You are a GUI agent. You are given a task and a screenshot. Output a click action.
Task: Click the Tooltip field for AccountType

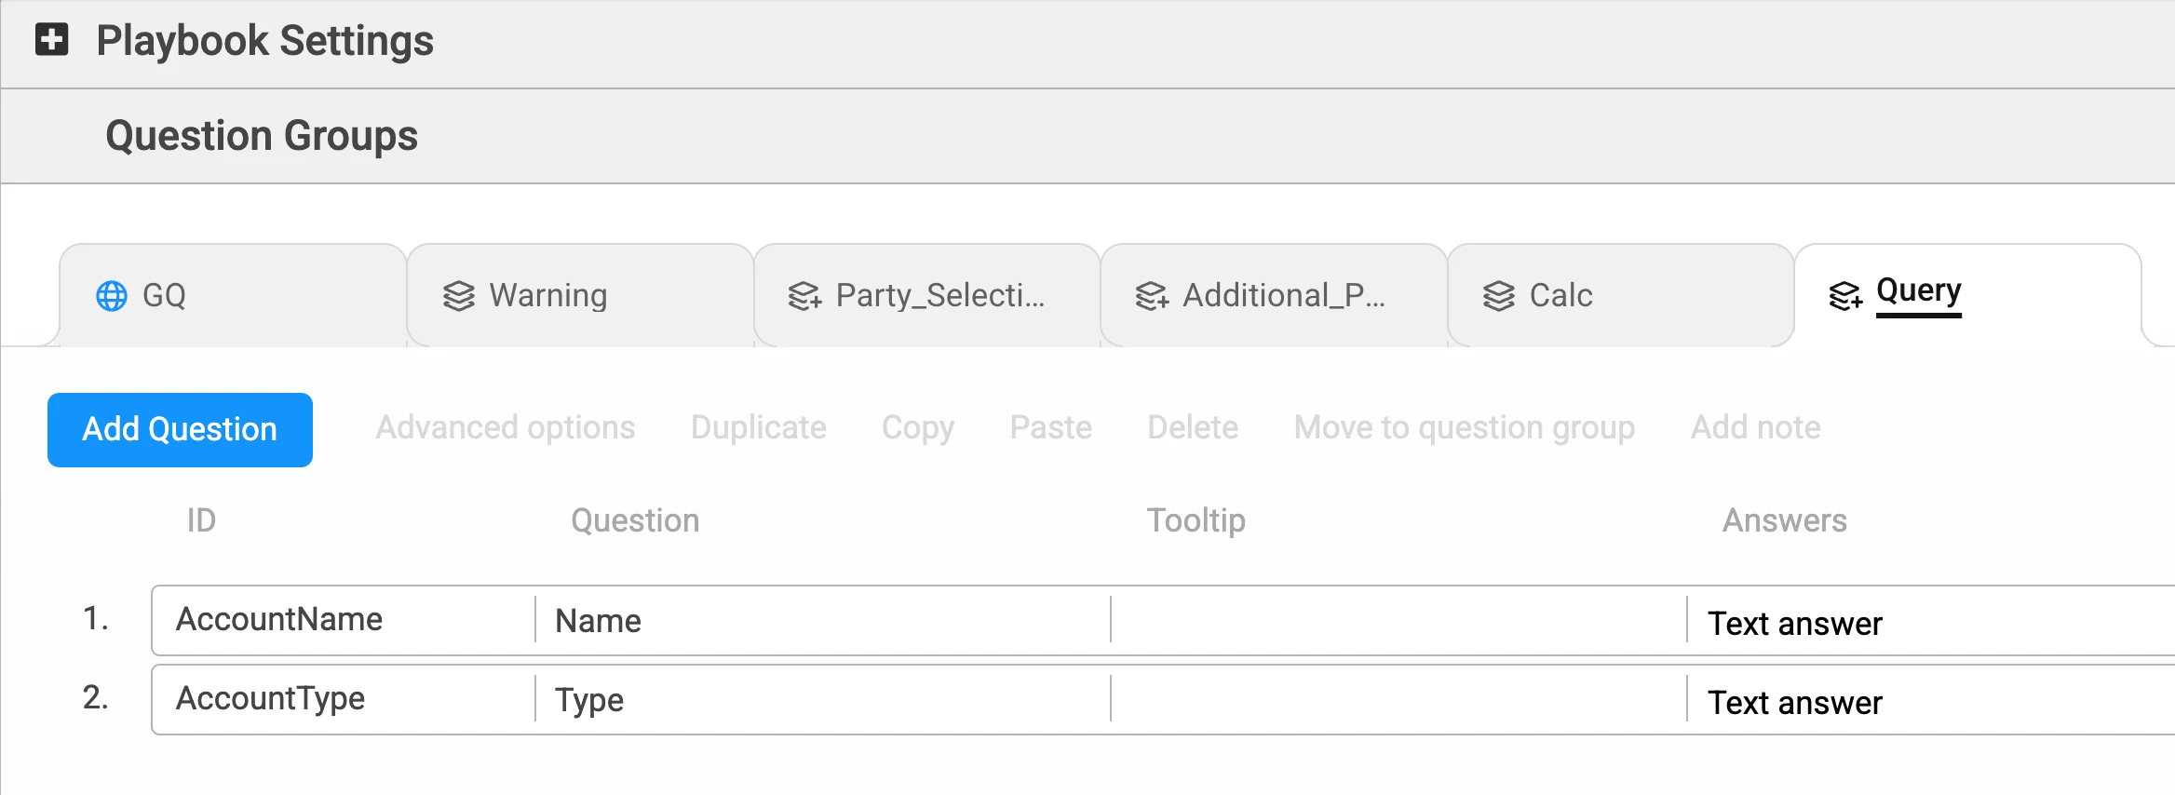point(1398,700)
